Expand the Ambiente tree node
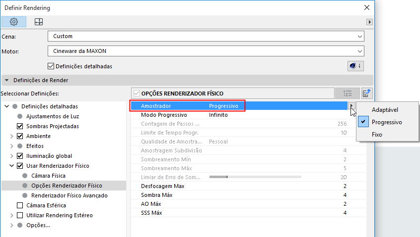 [x=11, y=136]
